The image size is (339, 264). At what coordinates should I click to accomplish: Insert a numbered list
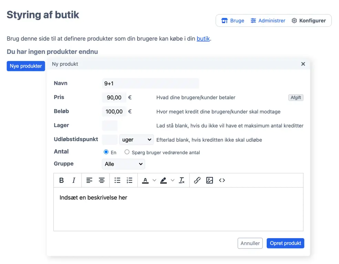click(130, 180)
